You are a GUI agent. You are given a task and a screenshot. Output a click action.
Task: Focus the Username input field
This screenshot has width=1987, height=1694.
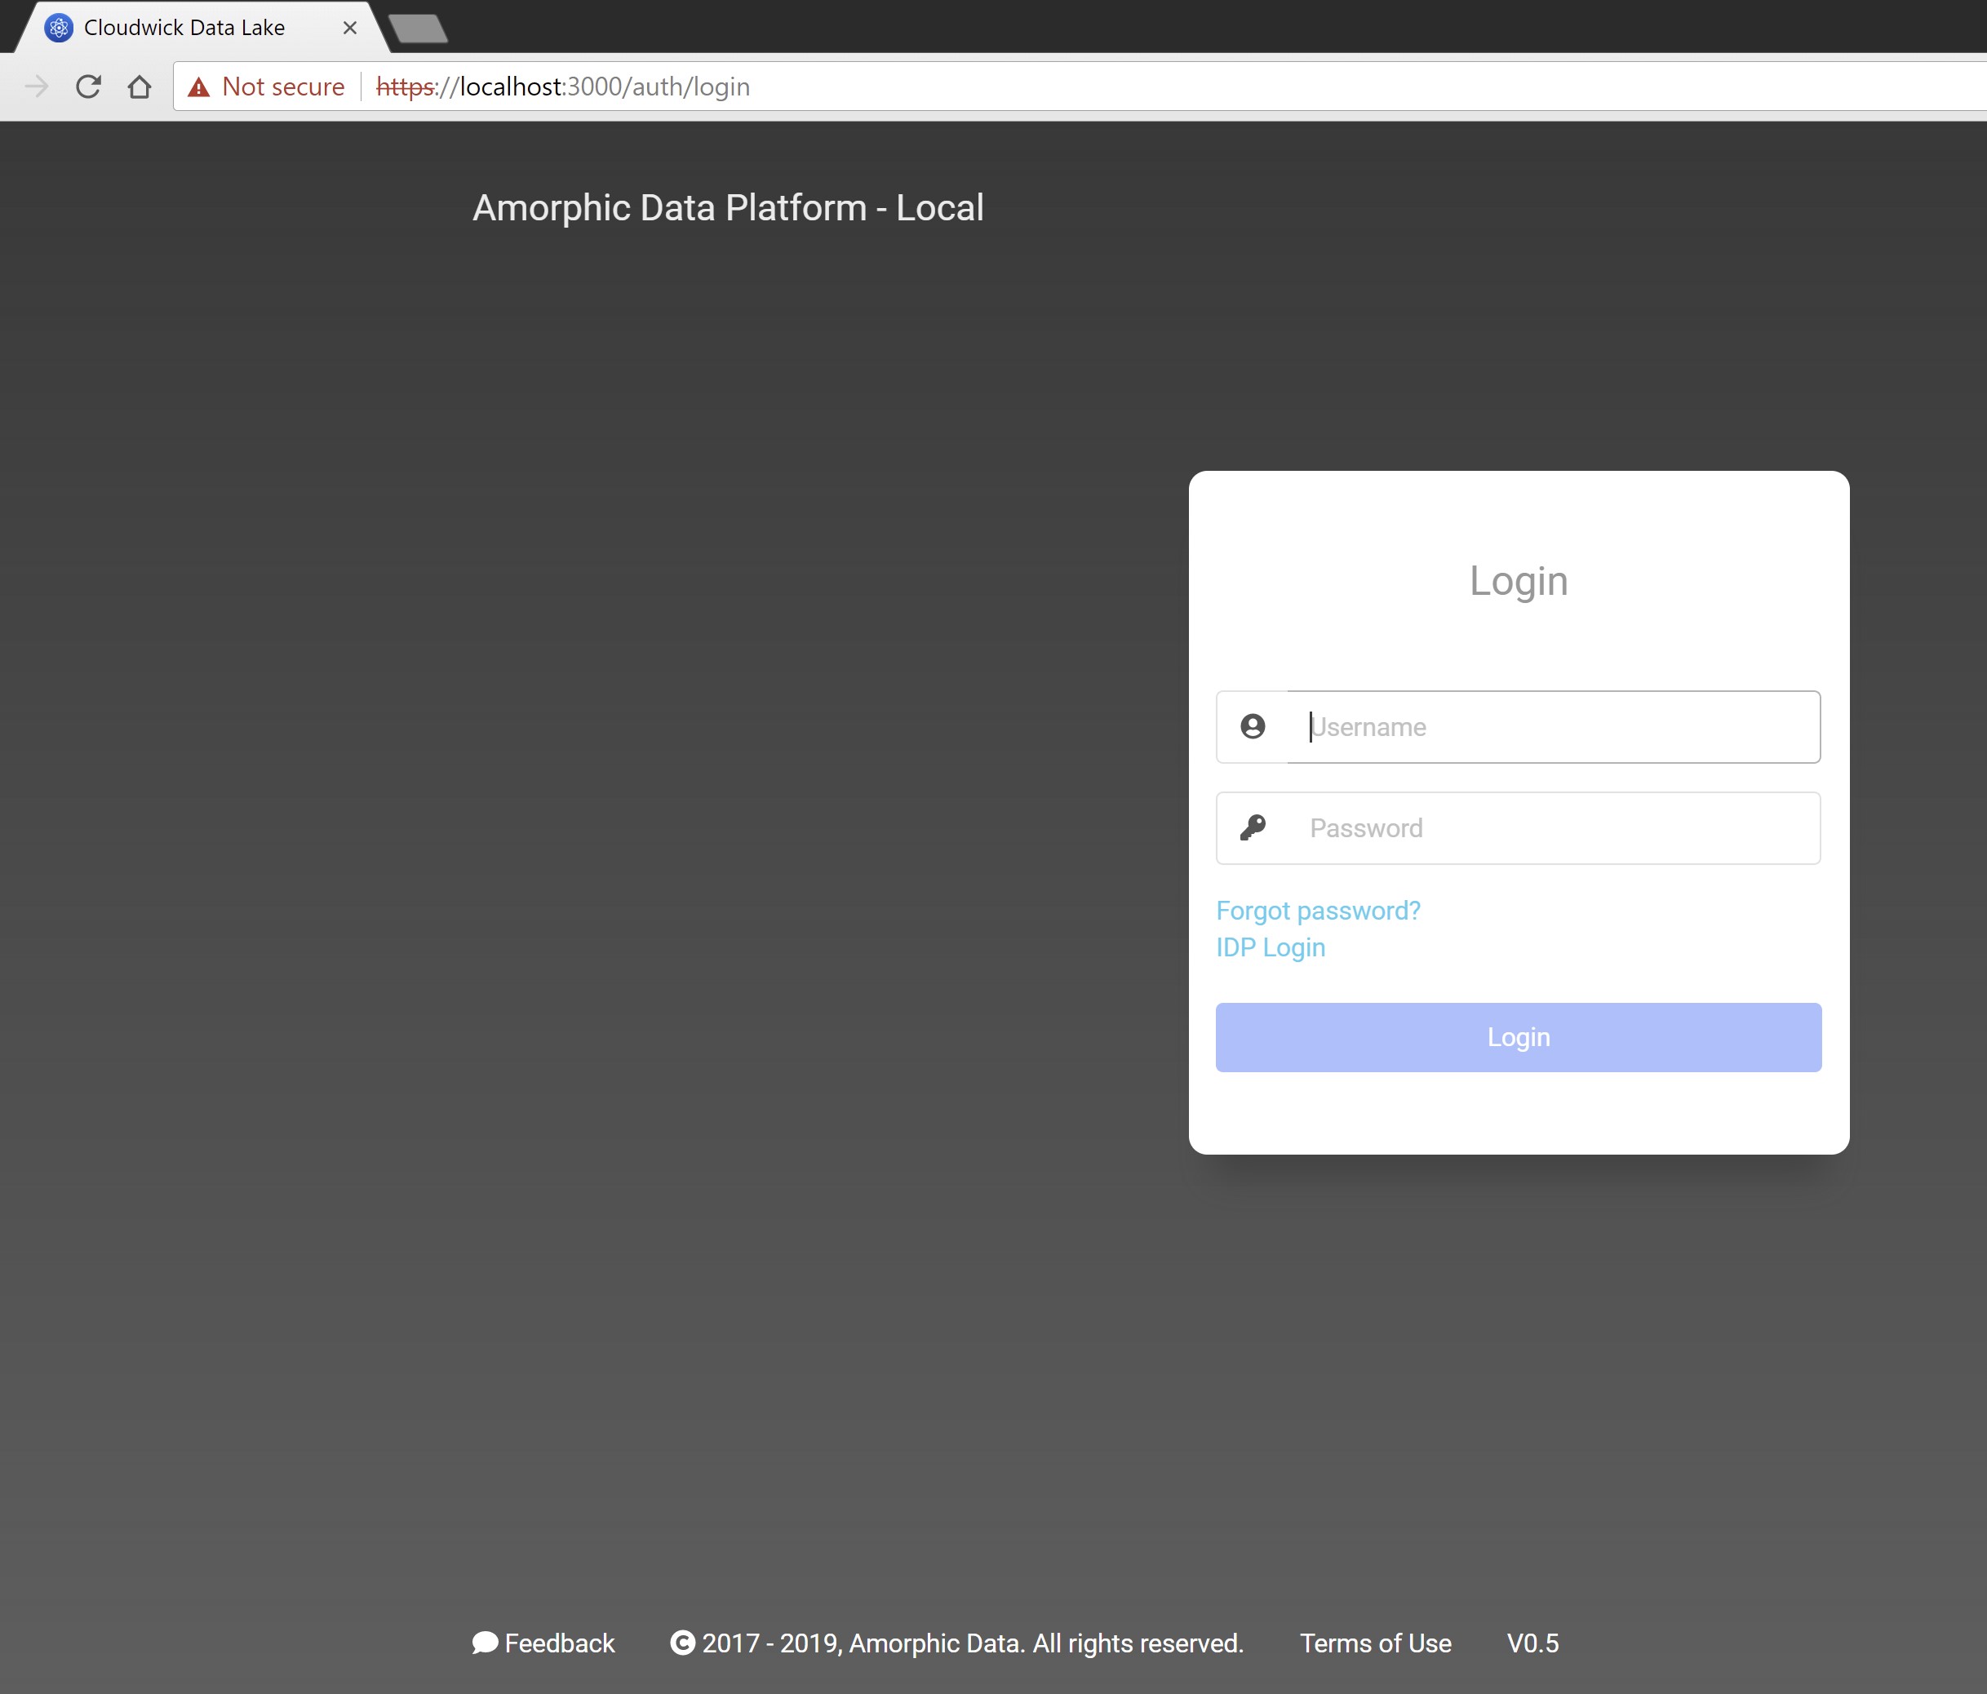tap(1554, 727)
